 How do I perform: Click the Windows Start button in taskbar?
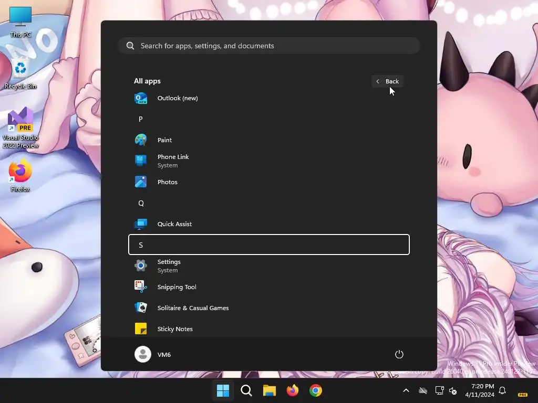coord(223,390)
